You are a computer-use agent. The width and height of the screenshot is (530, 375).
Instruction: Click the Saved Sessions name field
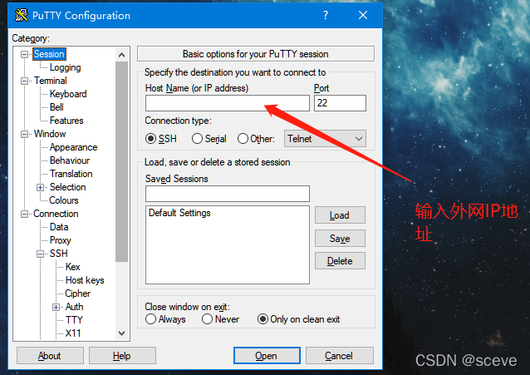pos(228,194)
